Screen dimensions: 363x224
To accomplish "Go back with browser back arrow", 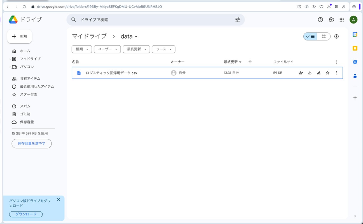I will point(7,6).
